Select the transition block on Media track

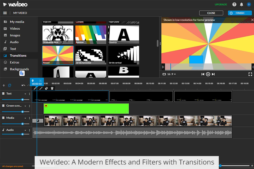[38, 121]
